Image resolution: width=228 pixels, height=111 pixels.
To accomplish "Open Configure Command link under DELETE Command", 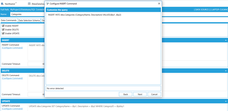I will point(12,78).
